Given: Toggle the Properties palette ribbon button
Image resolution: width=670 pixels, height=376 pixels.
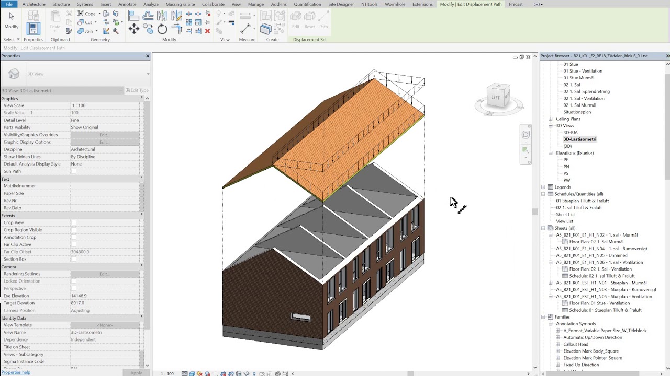Looking at the screenshot, I should tap(33, 28).
